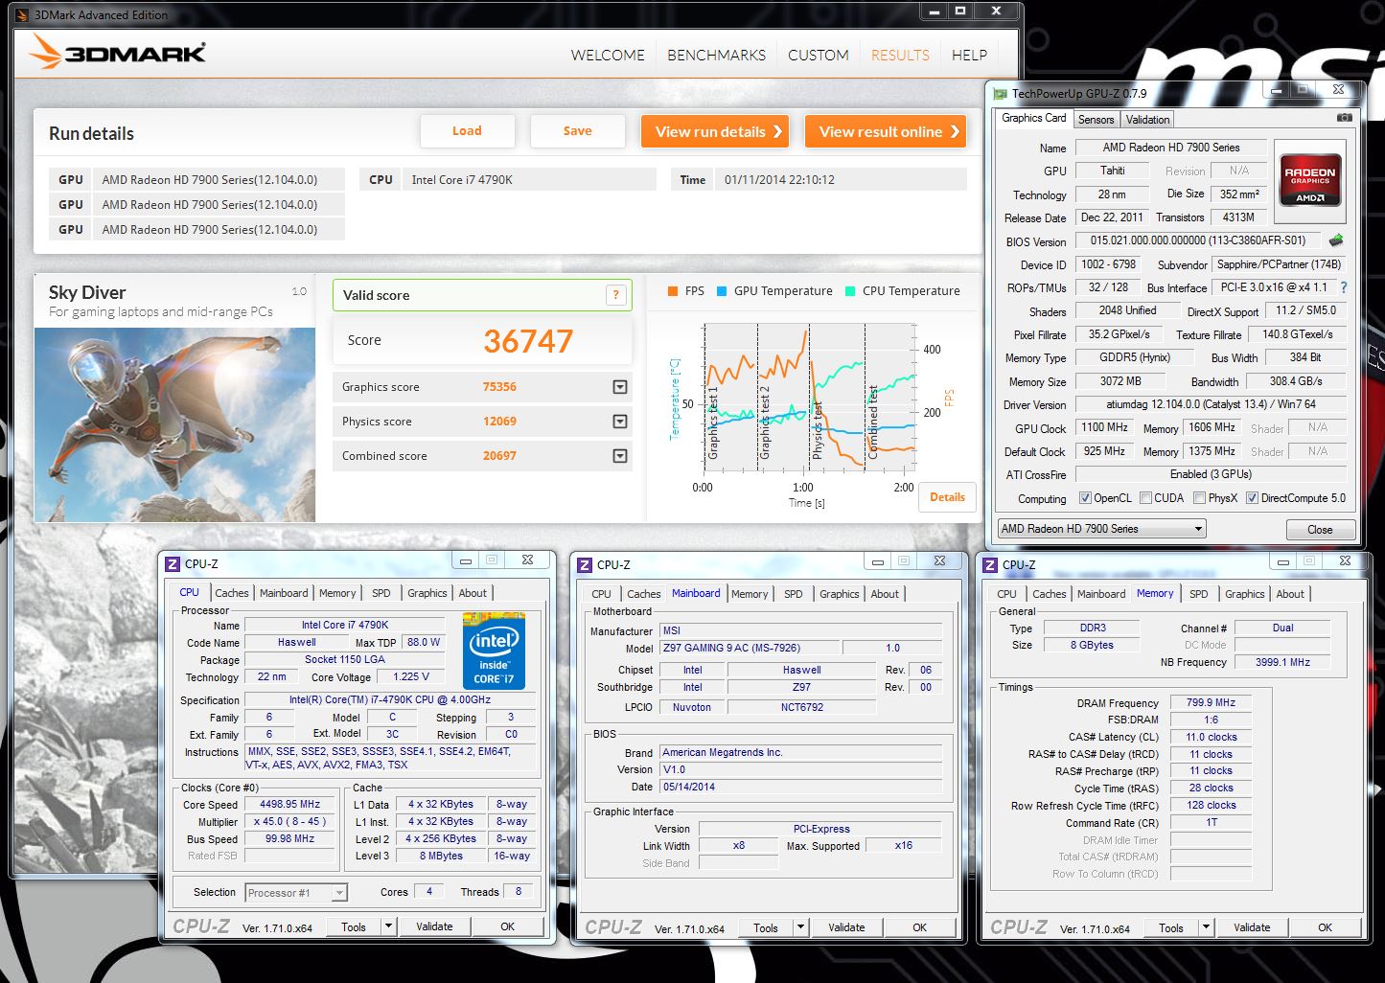1385x983 pixels.
Task: Toggle the PhysX checkbox
Action: point(1199,498)
